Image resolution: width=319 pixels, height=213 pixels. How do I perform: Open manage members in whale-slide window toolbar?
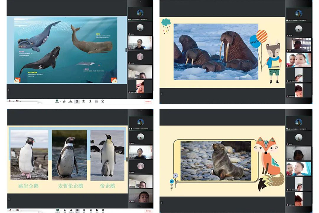click(70, 101)
